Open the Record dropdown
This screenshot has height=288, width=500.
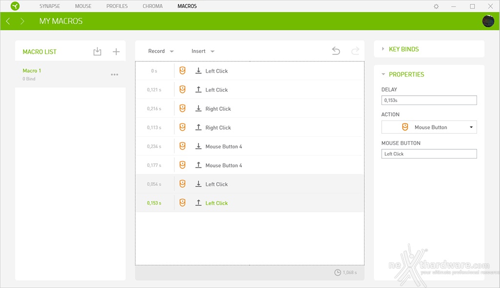pyautogui.click(x=161, y=51)
